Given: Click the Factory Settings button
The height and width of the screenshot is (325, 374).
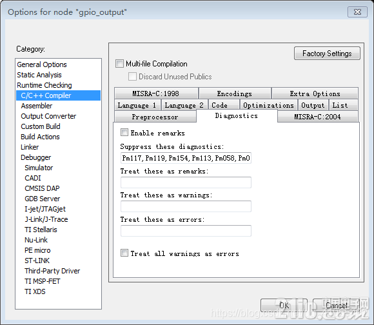Looking at the screenshot, I should click(x=327, y=53).
